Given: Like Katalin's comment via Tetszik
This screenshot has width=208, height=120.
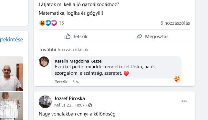Looking at the screenshot, I should (61, 82).
